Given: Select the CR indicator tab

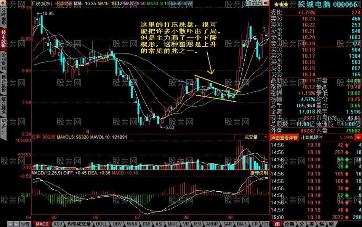Looking at the screenshot, I should coord(255,224).
